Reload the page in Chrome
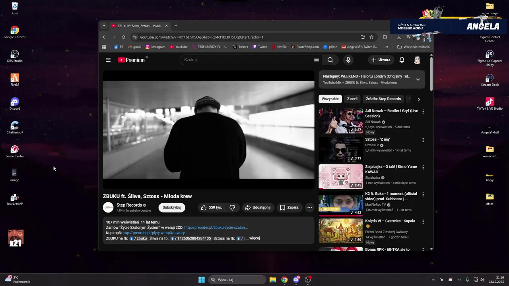 pyautogui.click(x=123, y=37)
